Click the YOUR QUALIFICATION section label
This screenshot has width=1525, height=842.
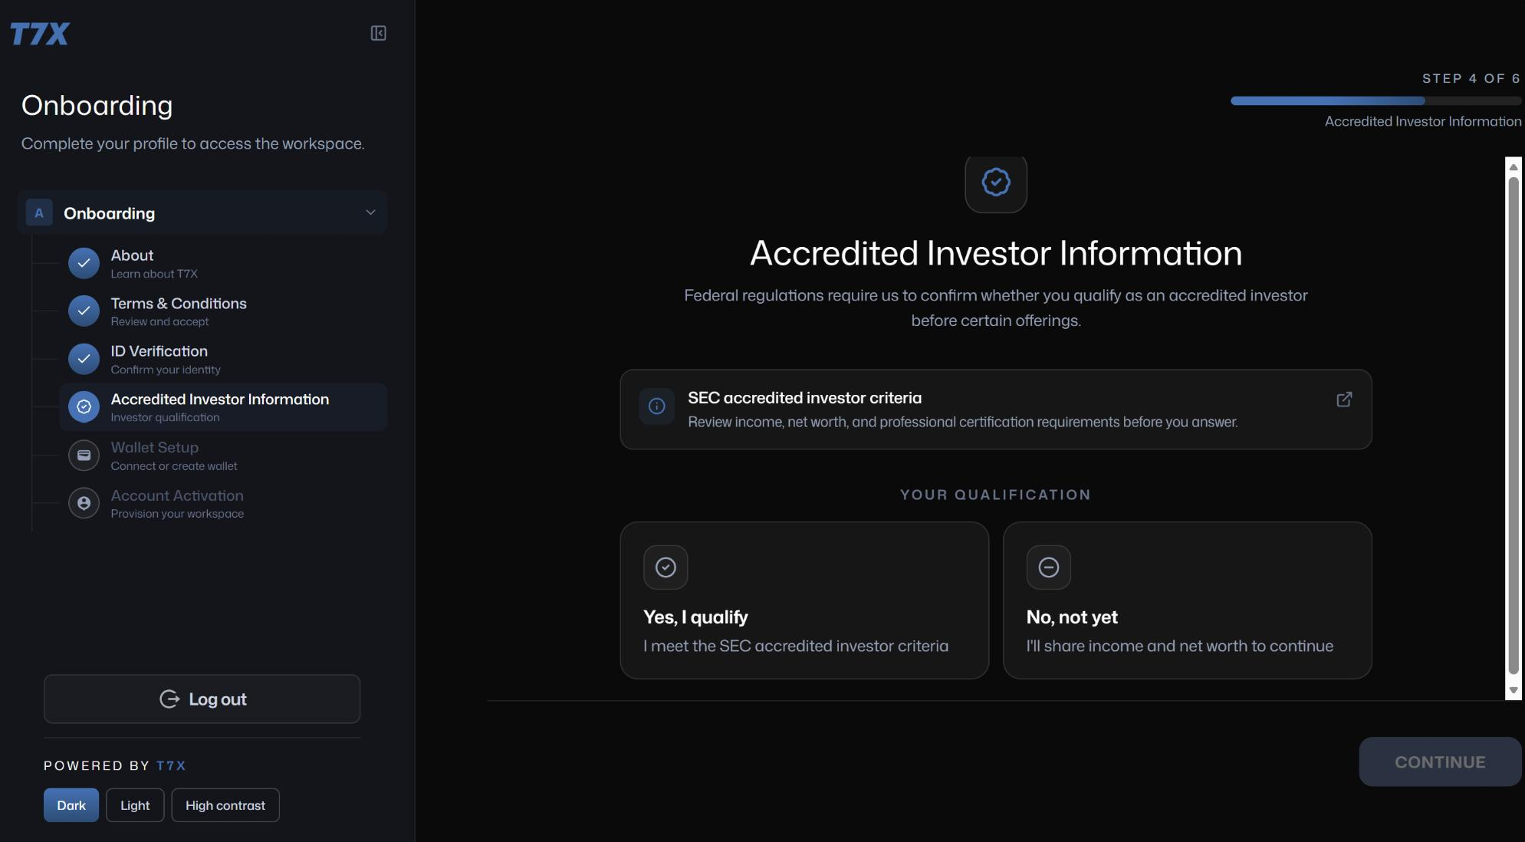tap(995, 495)
